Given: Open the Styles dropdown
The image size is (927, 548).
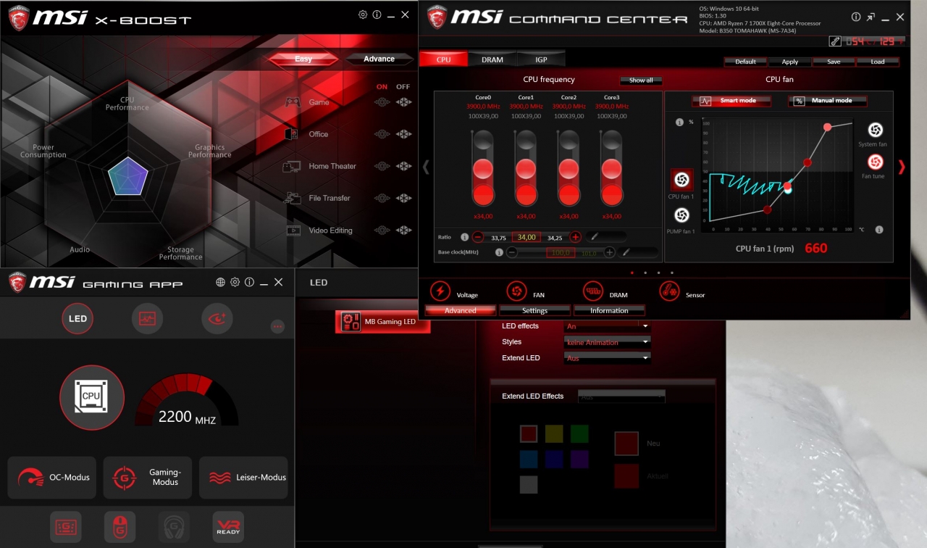Looking at the screenshot, I should (x=607, y=342).
